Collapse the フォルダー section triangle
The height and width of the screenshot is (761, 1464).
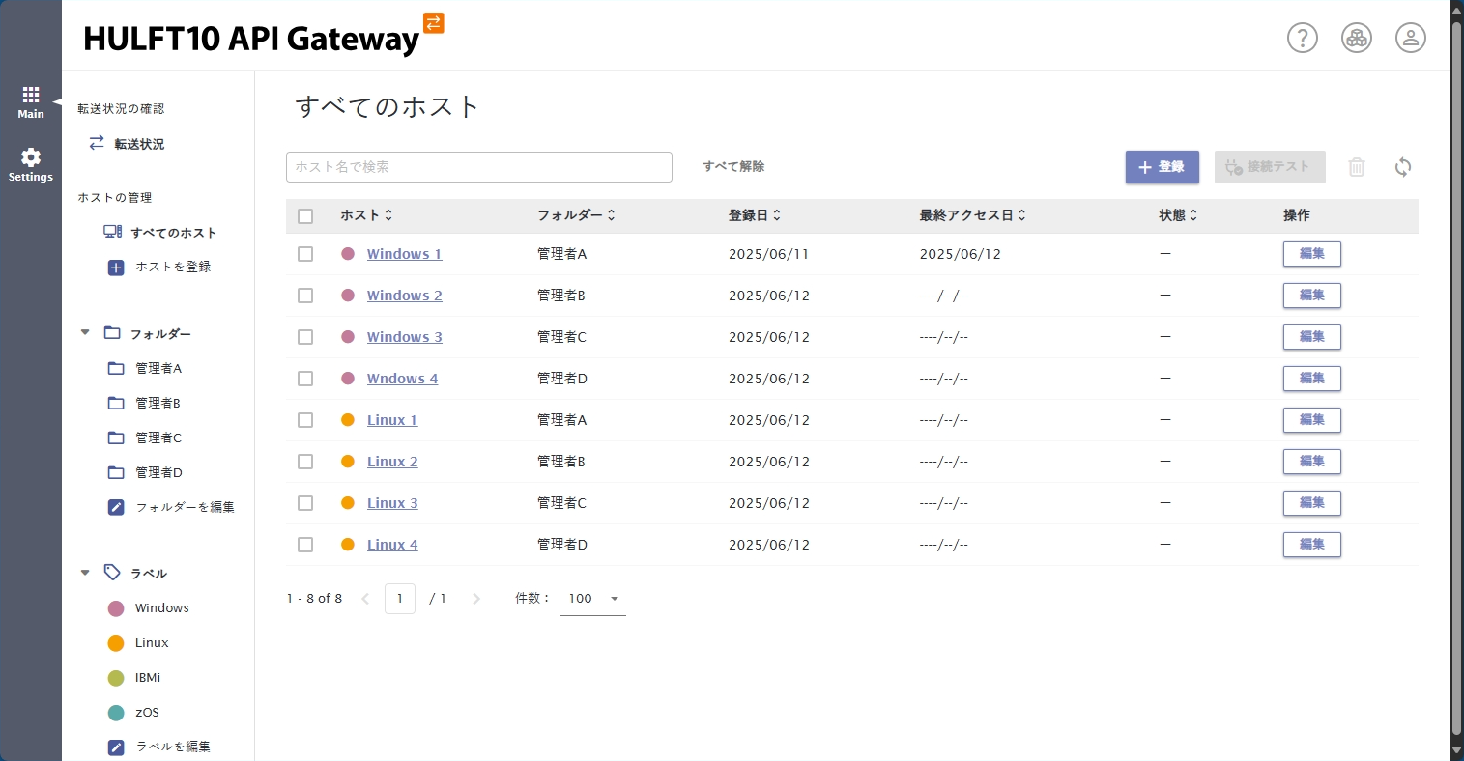pos(85,332)
